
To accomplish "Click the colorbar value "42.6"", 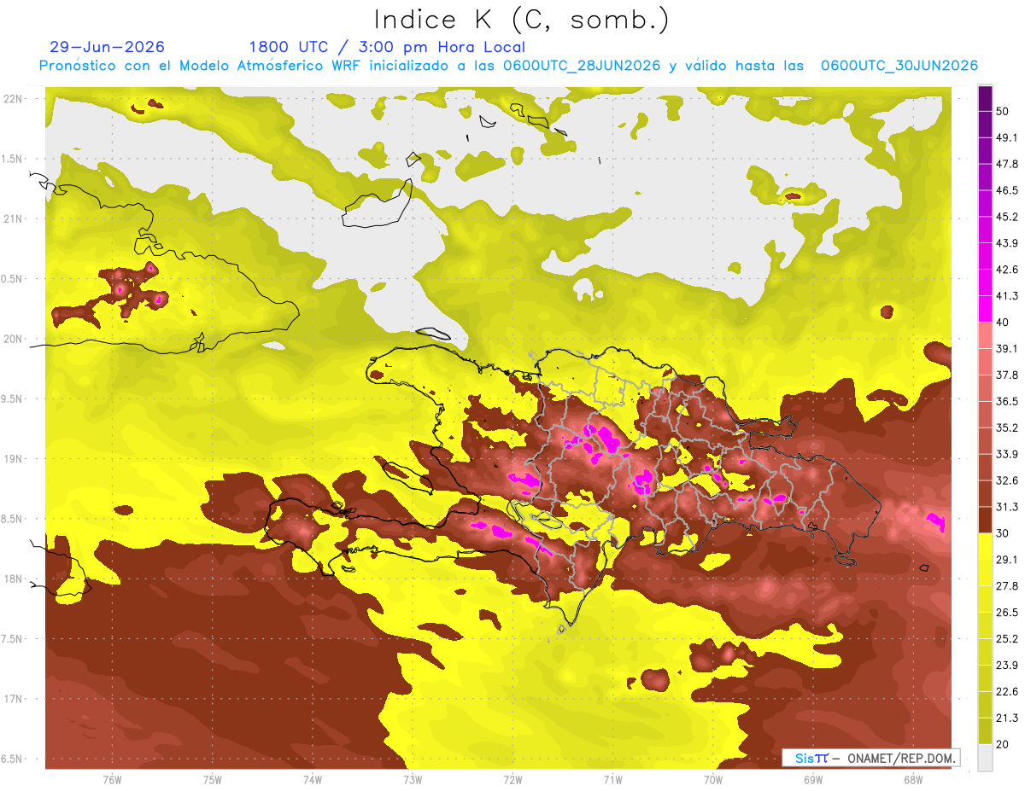I will pos(1007,270).
